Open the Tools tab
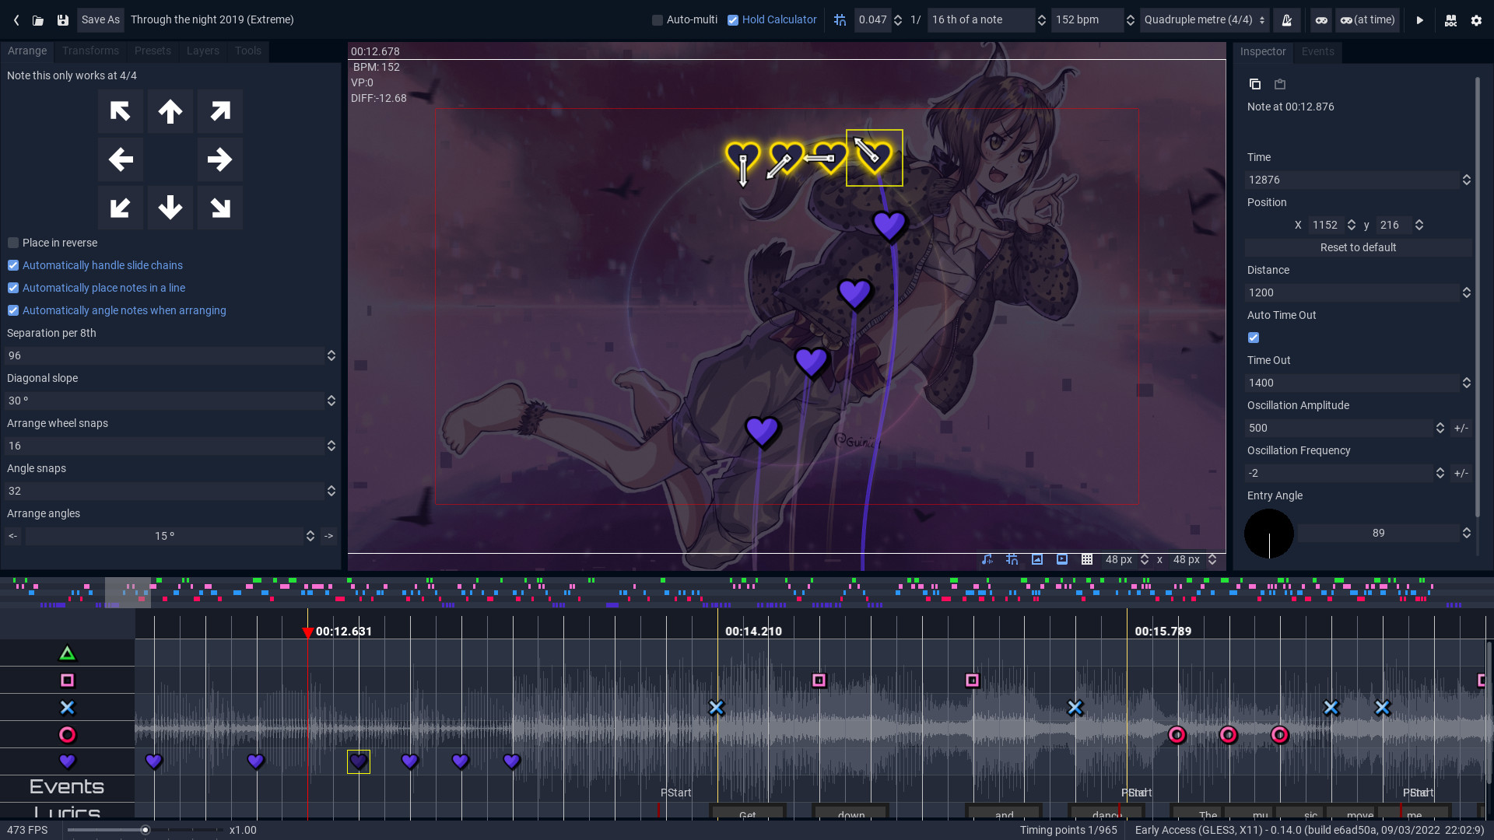Screen dimensions: 1494x840 click(248, 51)
